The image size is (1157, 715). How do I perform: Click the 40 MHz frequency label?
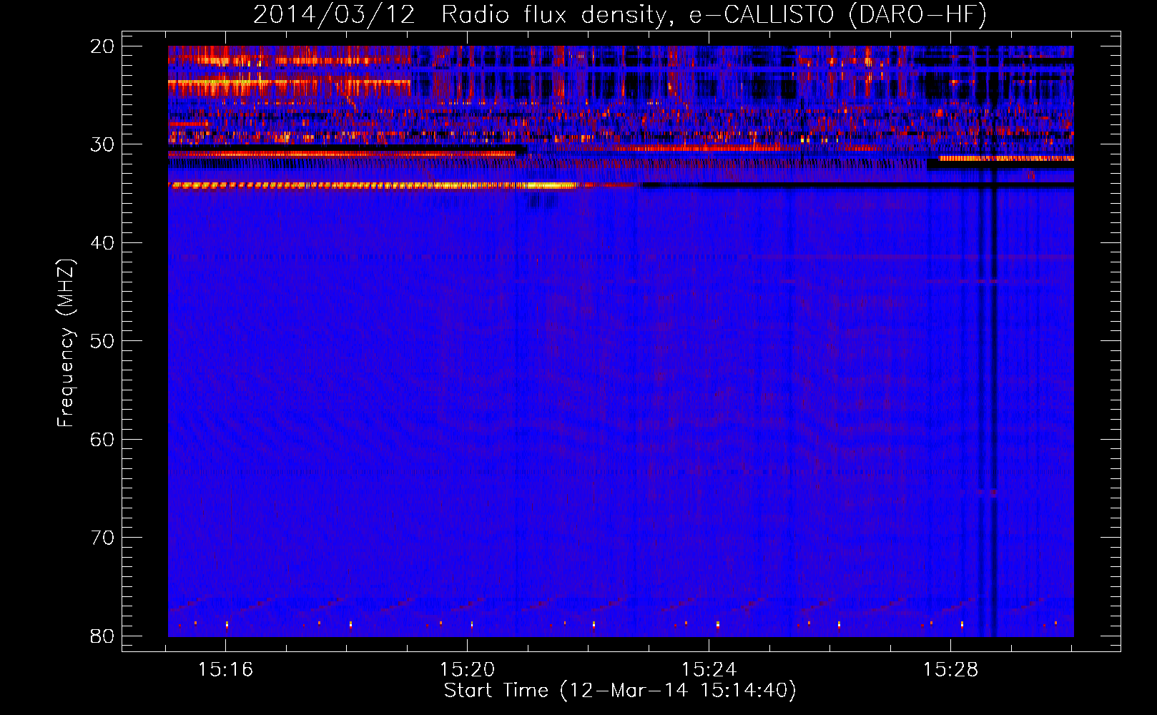pos(102,243)
